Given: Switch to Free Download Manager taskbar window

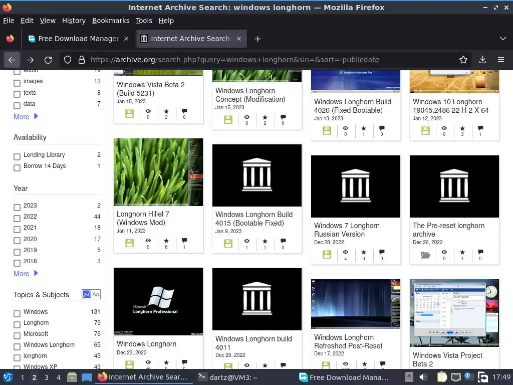Looking at the screenshot, I should [344, 377].
